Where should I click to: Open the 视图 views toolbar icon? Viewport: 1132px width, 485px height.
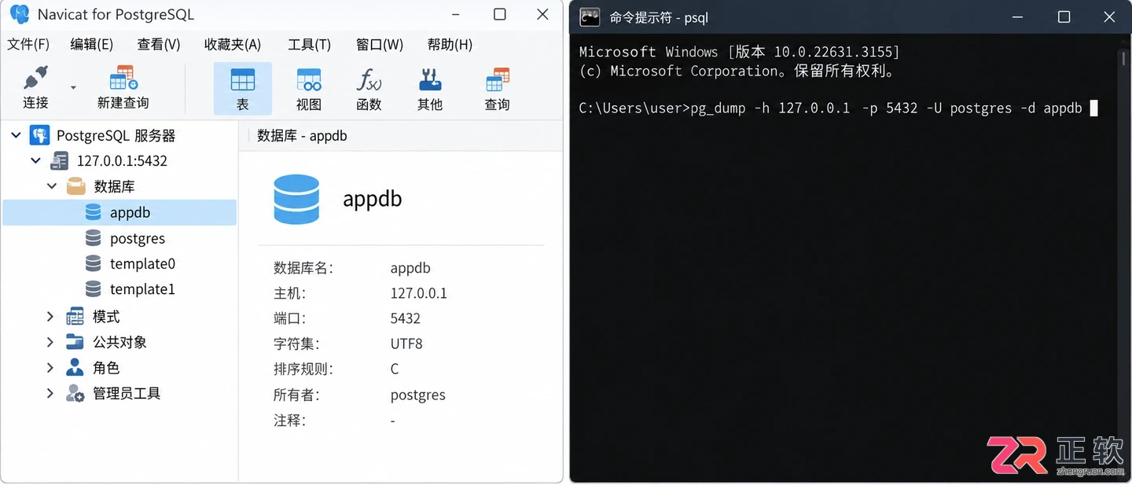(308, 79)
